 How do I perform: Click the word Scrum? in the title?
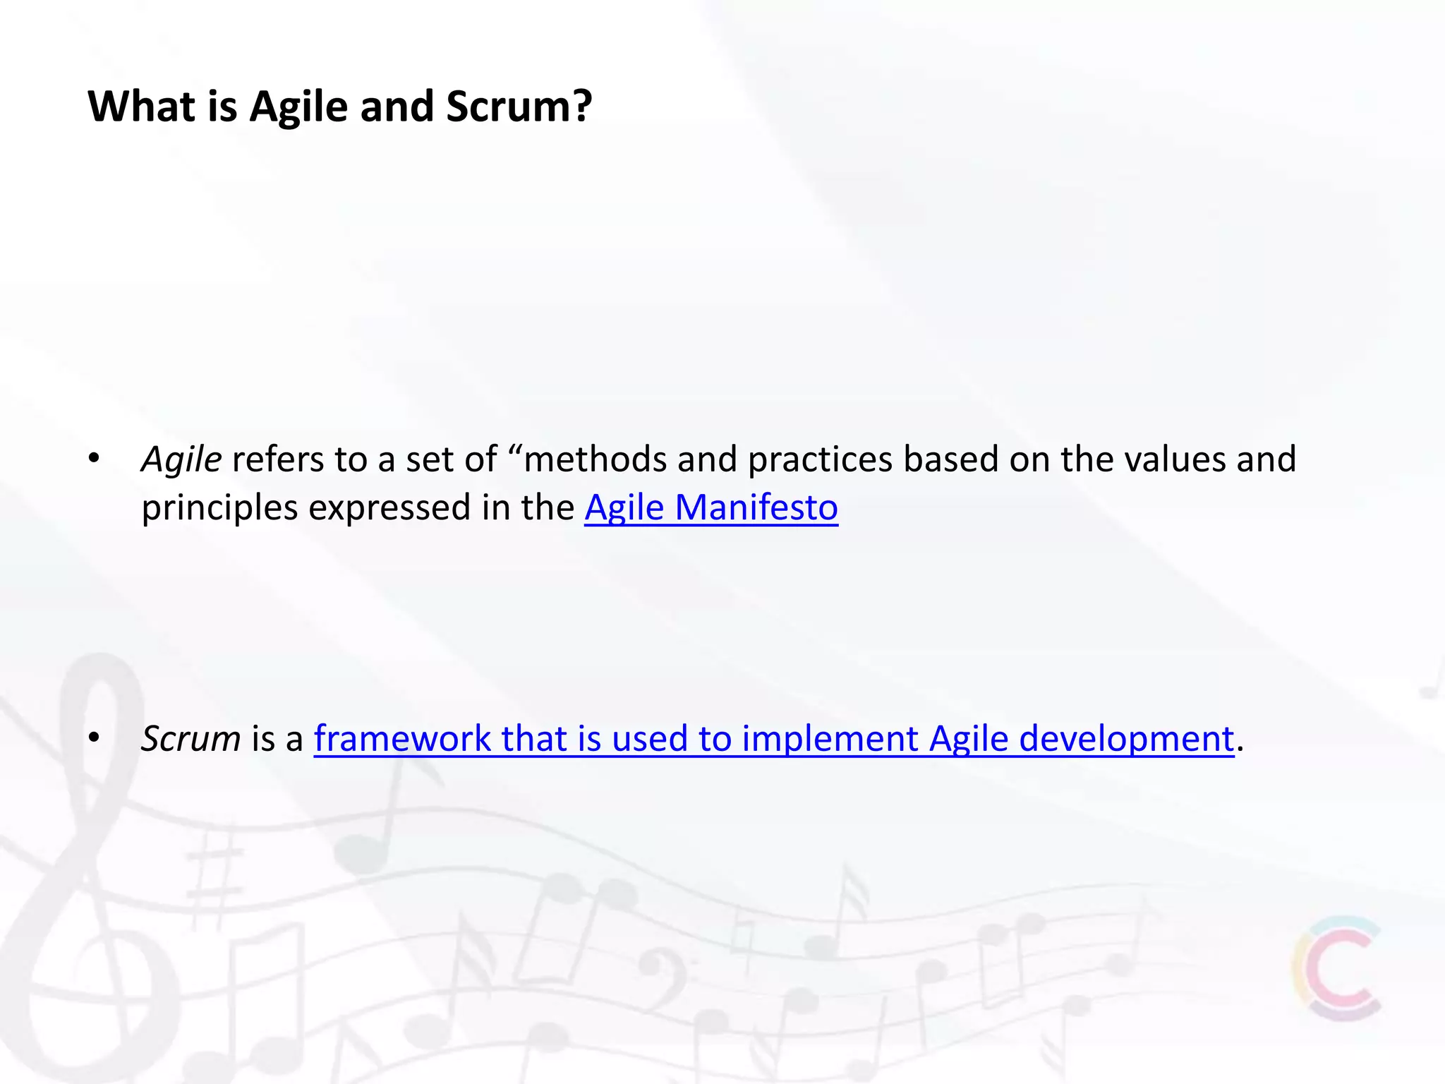[x=519, y=107]
